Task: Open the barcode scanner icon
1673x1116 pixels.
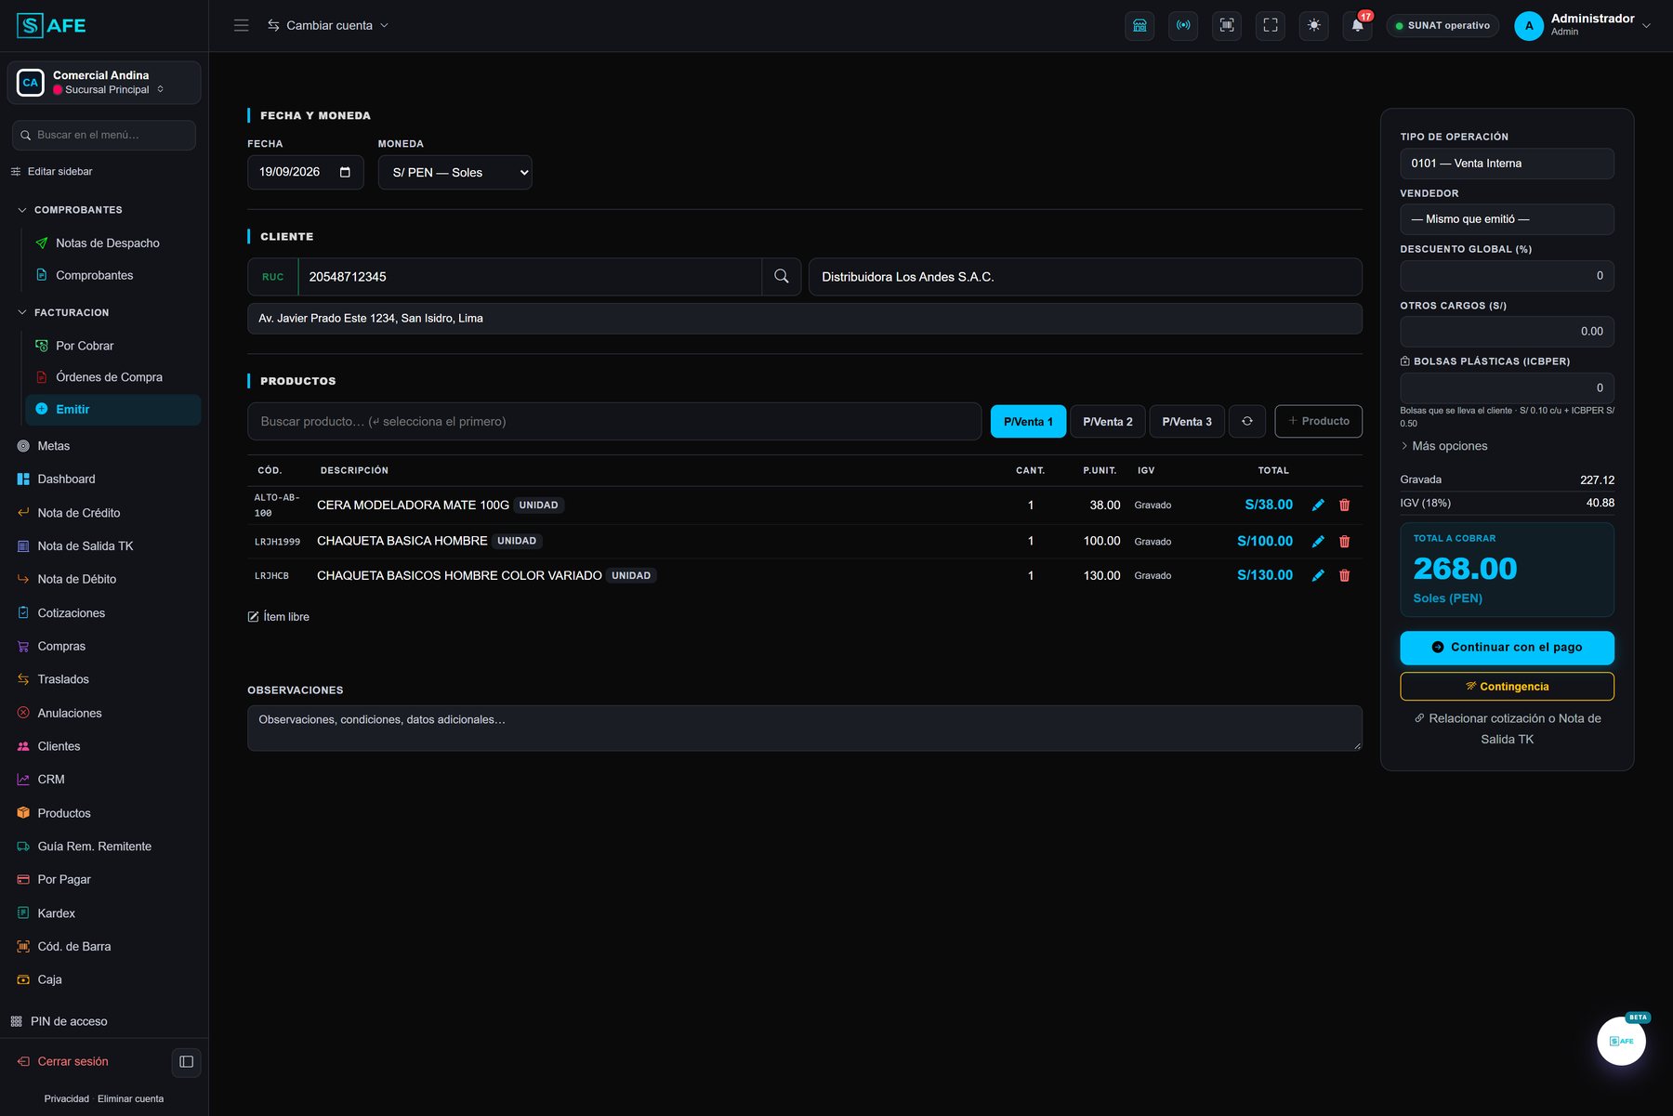Action: (x=1227, y=26)
